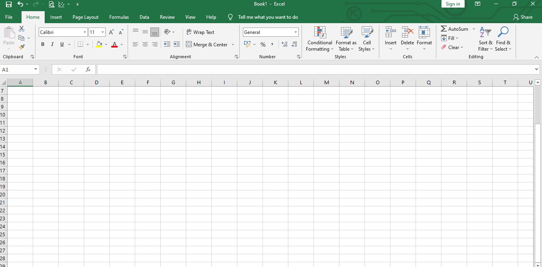The width and height of the screenshot is (542, 267).
Task: Toggle Wrap Text
Action: [x=200, y=32]
